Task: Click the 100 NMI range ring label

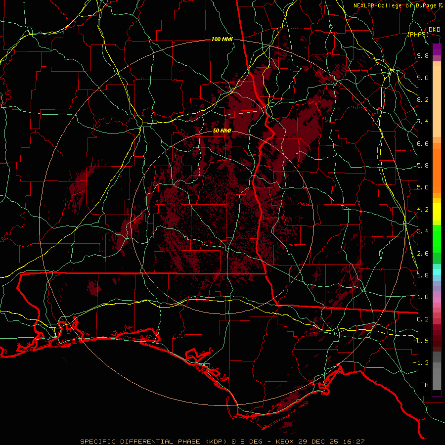Action: coord(222,39)
